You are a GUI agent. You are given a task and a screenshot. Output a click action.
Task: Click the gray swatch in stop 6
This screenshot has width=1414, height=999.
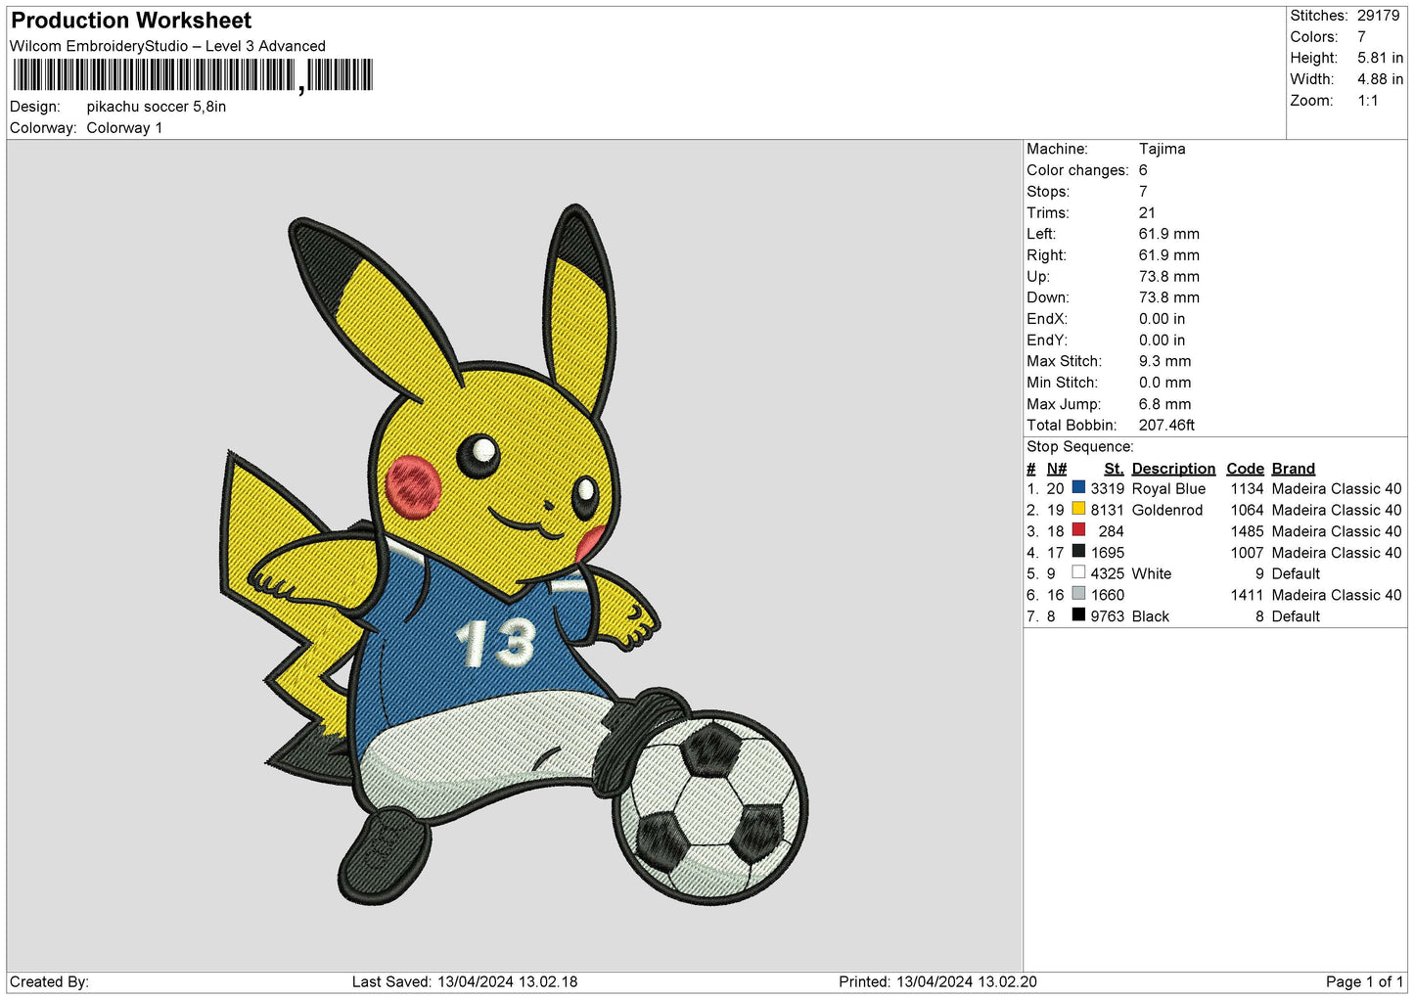click(1078, 594)
